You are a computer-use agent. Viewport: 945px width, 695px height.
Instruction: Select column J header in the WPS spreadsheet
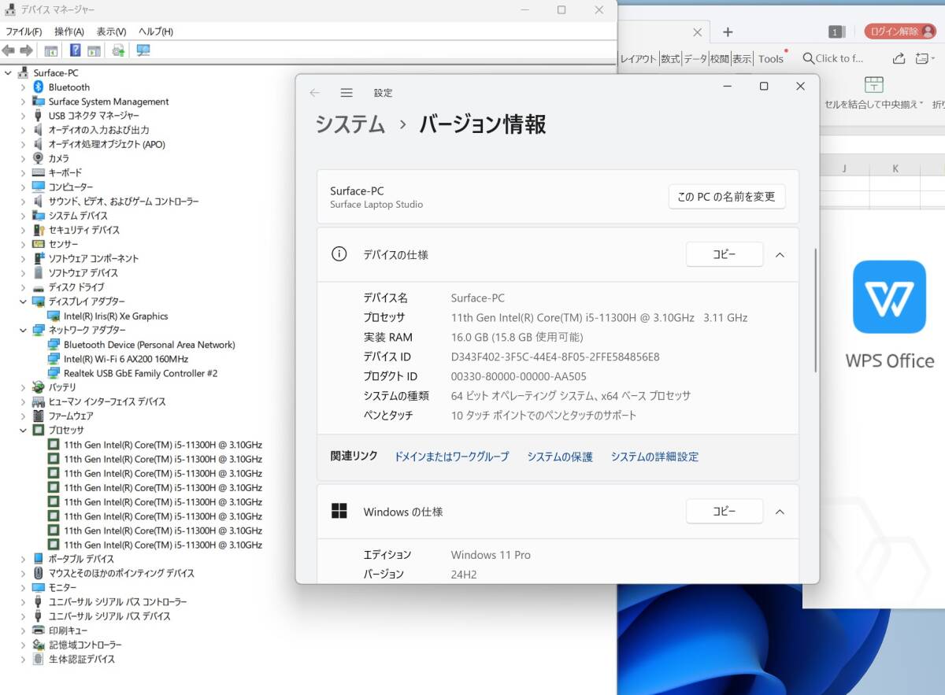click(x=844, y=168)
